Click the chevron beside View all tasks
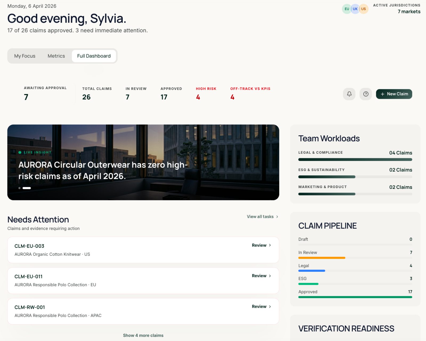Image resolution: width=426 pixels, height=341 pixels. click(x=277, y=217)
